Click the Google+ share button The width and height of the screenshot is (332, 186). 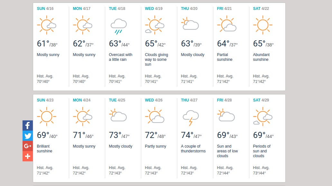point(28,146)
